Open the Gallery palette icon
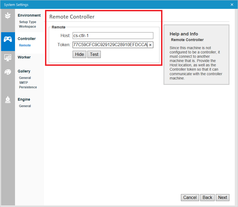The width and height of the screenshot is (238, 207). (x=8, y=72)
